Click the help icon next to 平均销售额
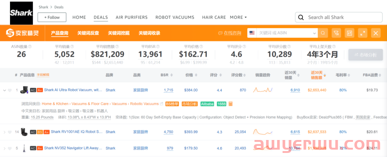 (117, 46)
